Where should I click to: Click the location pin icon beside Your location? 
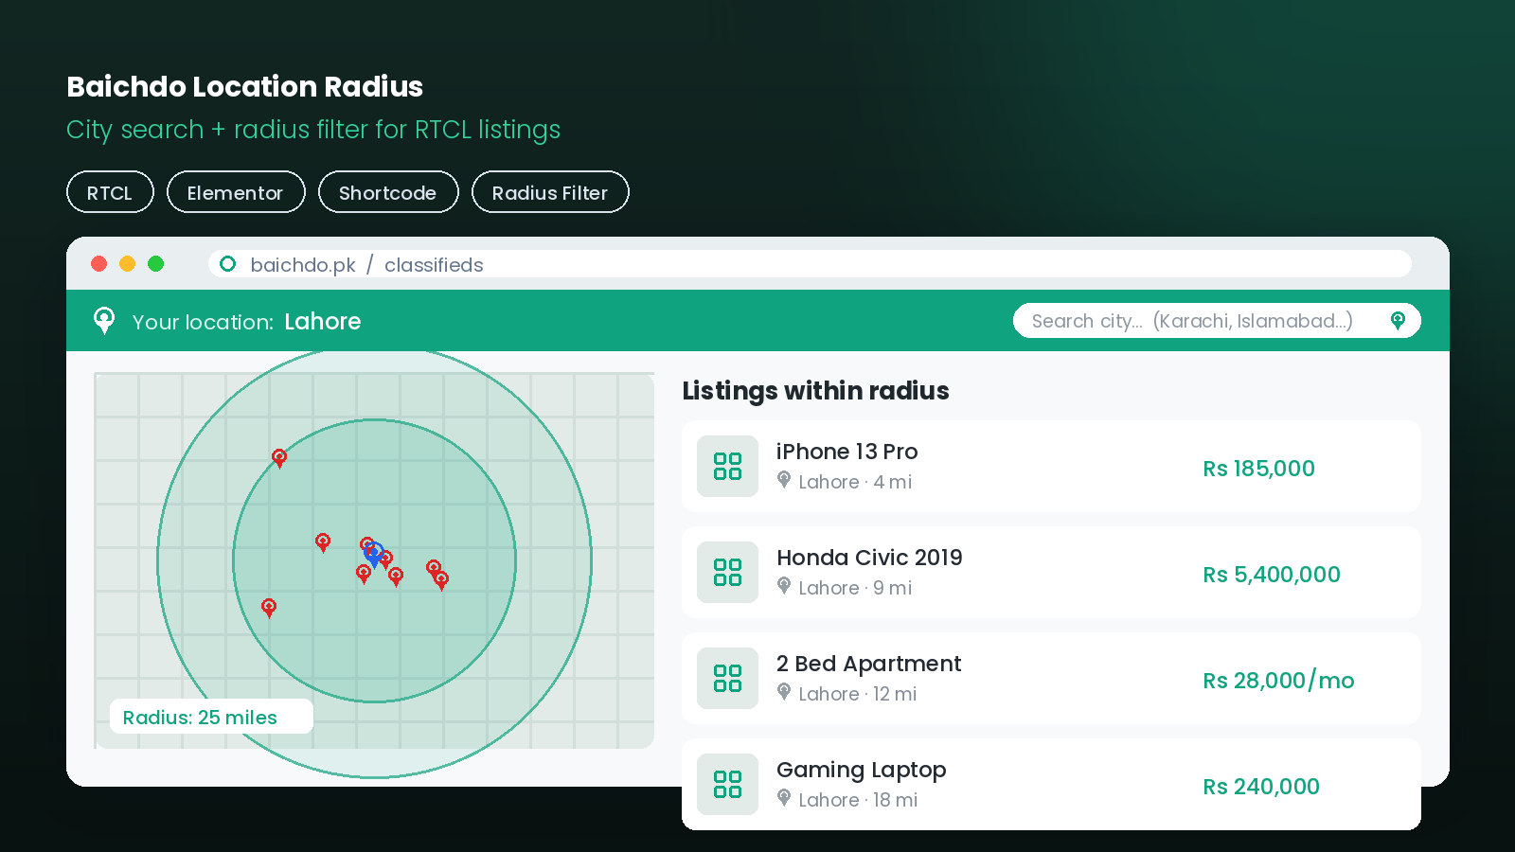coord(104,320)
